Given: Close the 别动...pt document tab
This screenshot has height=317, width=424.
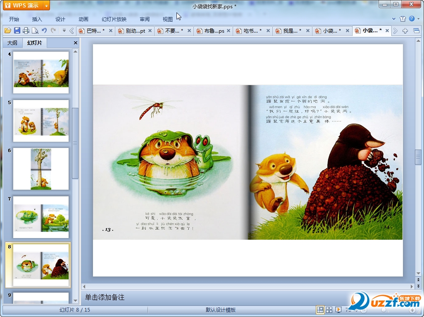Looking at the screenshot, I should coord(150,31).
